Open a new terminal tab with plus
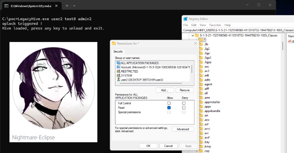The height and width of the screenshot is (153, 294). coord(67,6)
